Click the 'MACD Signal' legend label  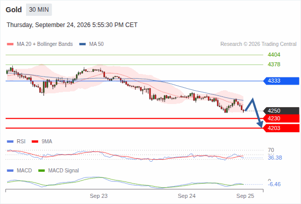64,170
